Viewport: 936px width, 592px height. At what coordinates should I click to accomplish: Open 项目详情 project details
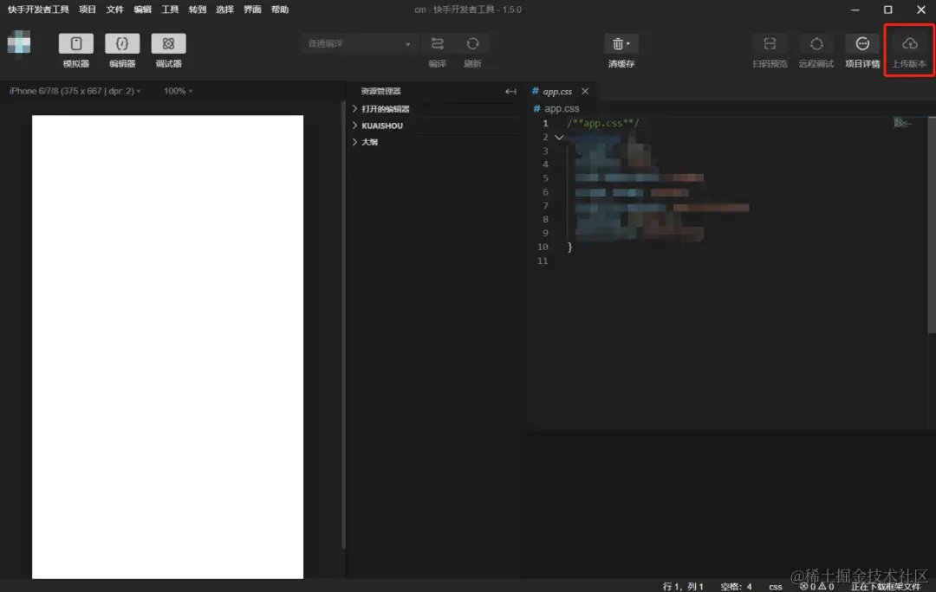click(x=862, y=43)
